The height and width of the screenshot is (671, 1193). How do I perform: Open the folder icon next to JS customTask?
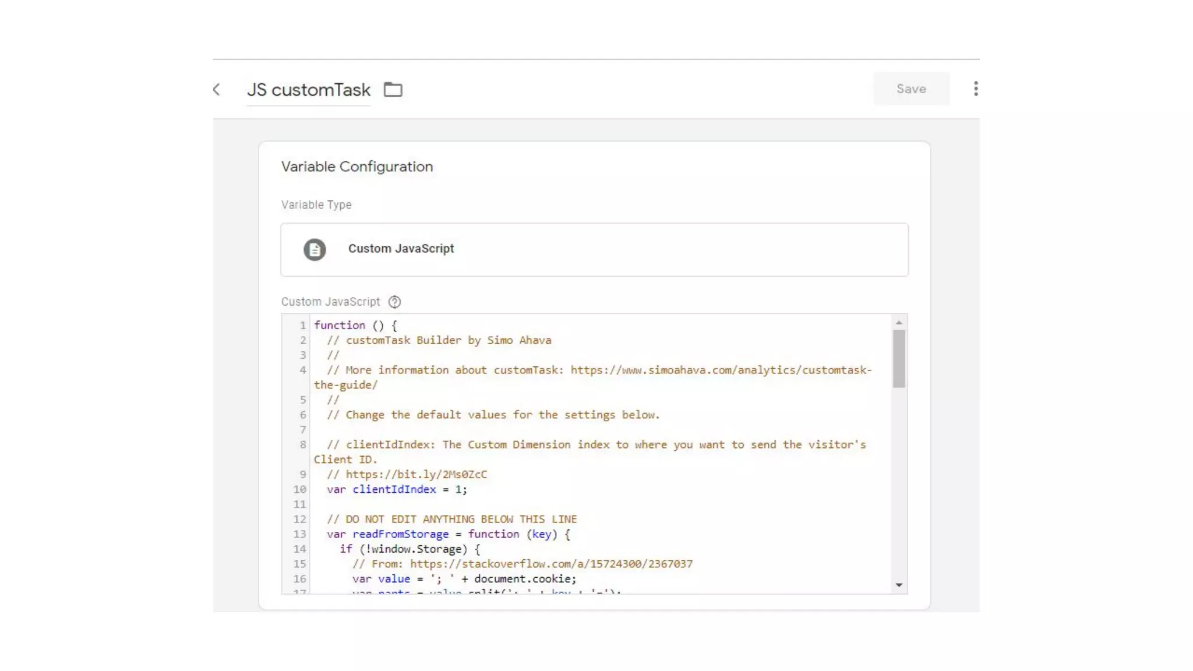(x=393, y=90)
